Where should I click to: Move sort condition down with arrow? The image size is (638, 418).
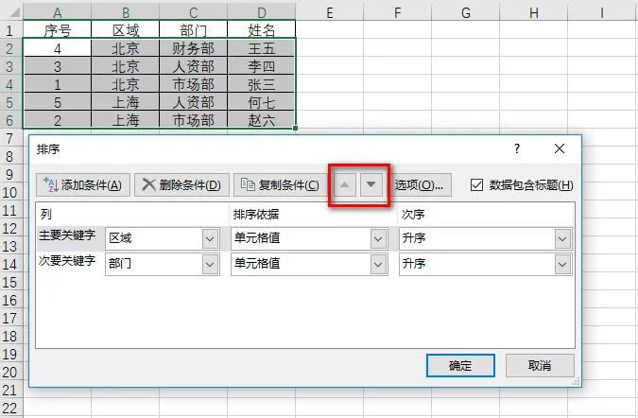click(x=371, y=185)
